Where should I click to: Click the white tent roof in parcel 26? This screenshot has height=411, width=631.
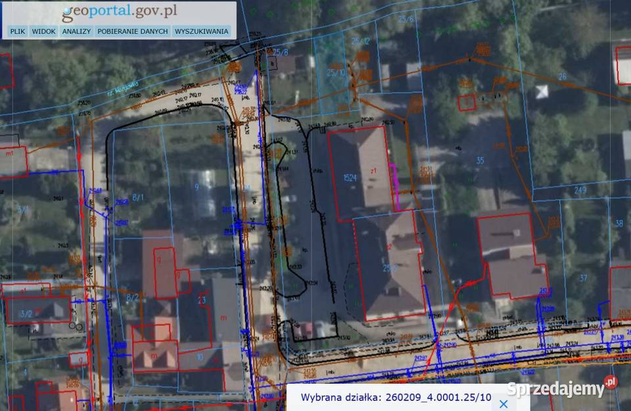tap(542, 91)
